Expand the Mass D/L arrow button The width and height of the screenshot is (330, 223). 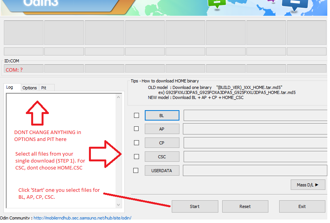click(308, 185)
